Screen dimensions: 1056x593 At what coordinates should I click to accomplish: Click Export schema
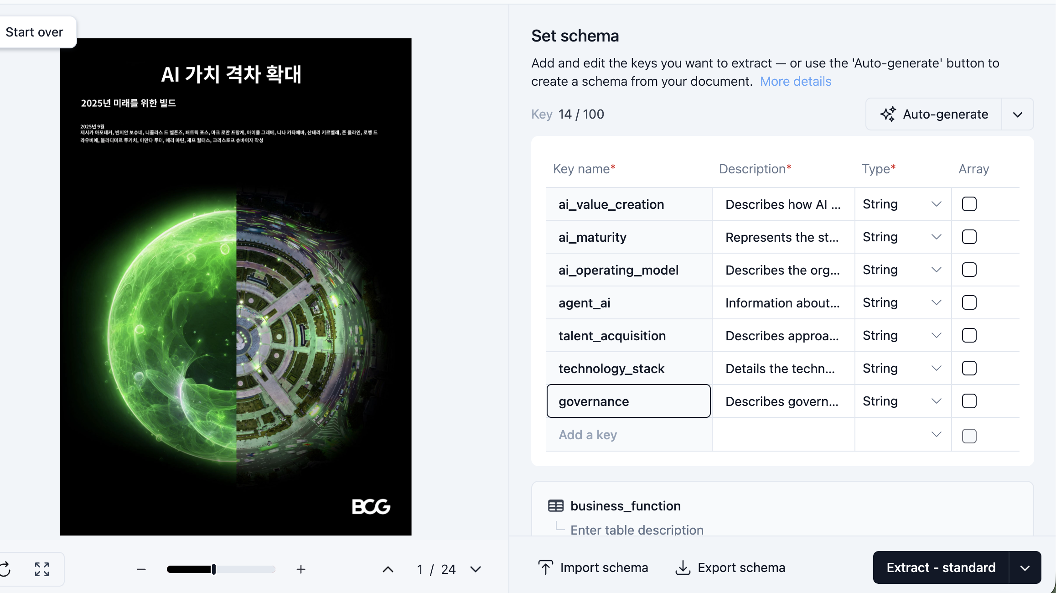click(x=730, y=567)
